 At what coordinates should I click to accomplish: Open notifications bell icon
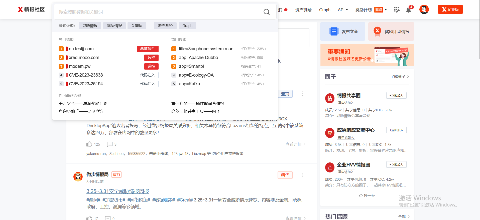[408, 10]
